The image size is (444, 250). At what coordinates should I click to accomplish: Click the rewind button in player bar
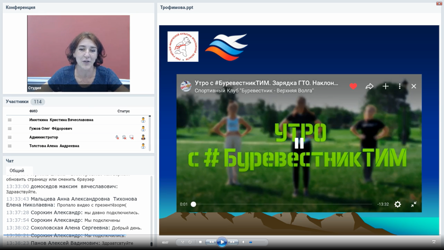click(x=211, y=242)
